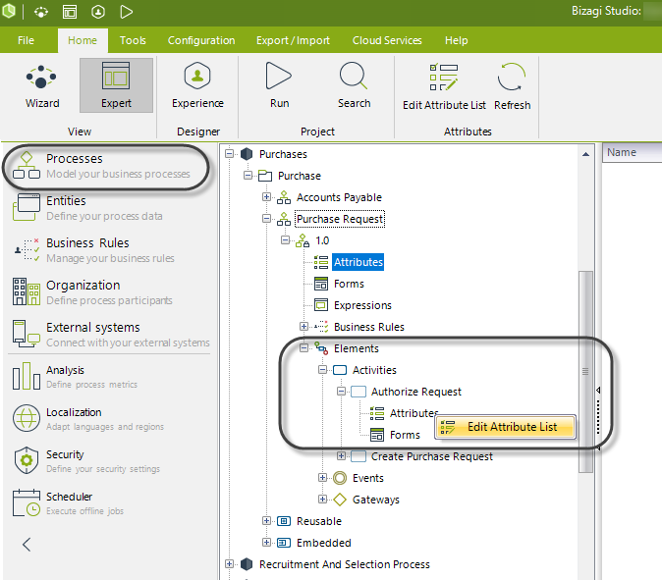Click the quick access Run play icon
The image size is (662, 580).
tap(126, 12)
